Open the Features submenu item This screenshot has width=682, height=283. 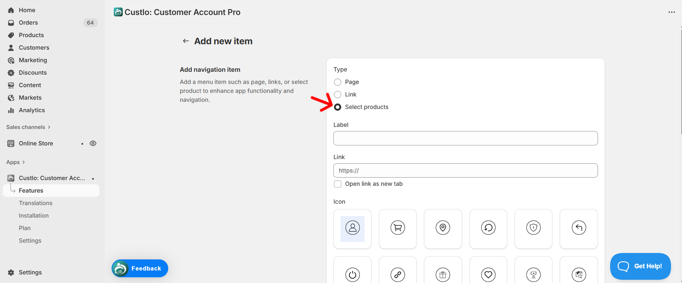click(51, 190)
